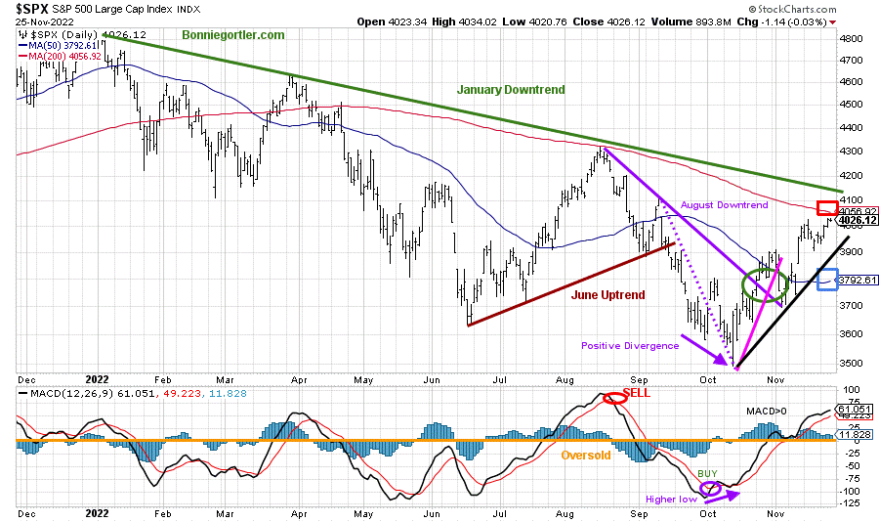Screen dimensions: 879x522
Task: Click the August Downtrend label
Action: point(725,205)
